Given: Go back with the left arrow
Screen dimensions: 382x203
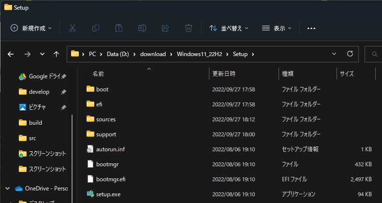Looking at the screenshot, I should coord(11,54).
